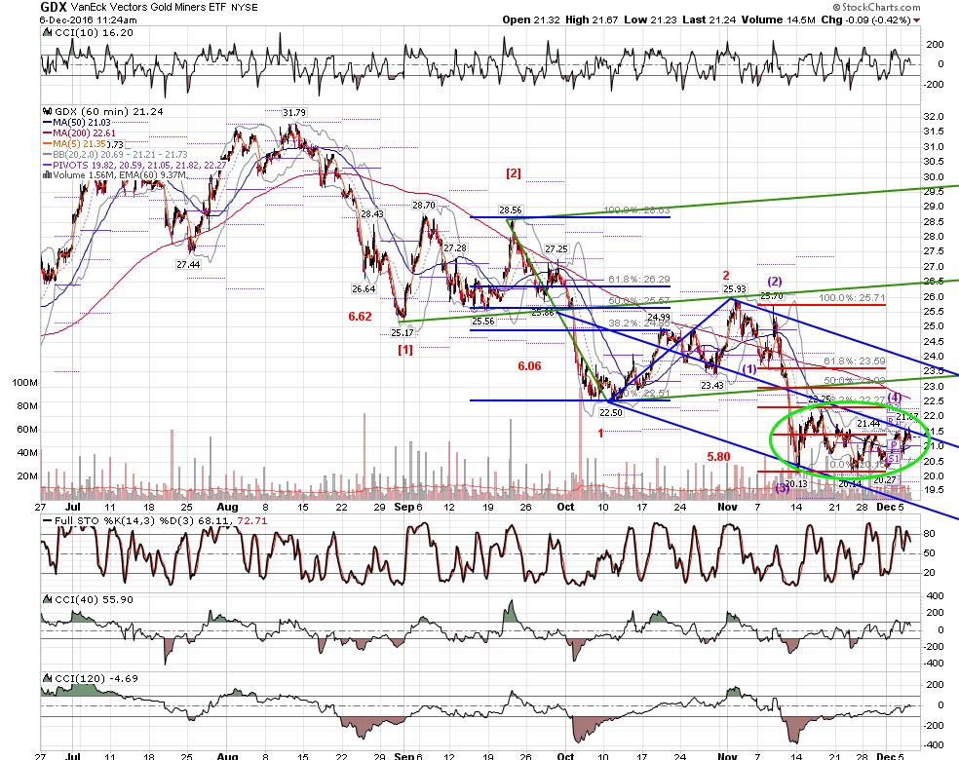Click the "MA(50) 21.03" legend entry
Image resolution: width=959 pixels, height=760 pixels.
click(77, 123)
